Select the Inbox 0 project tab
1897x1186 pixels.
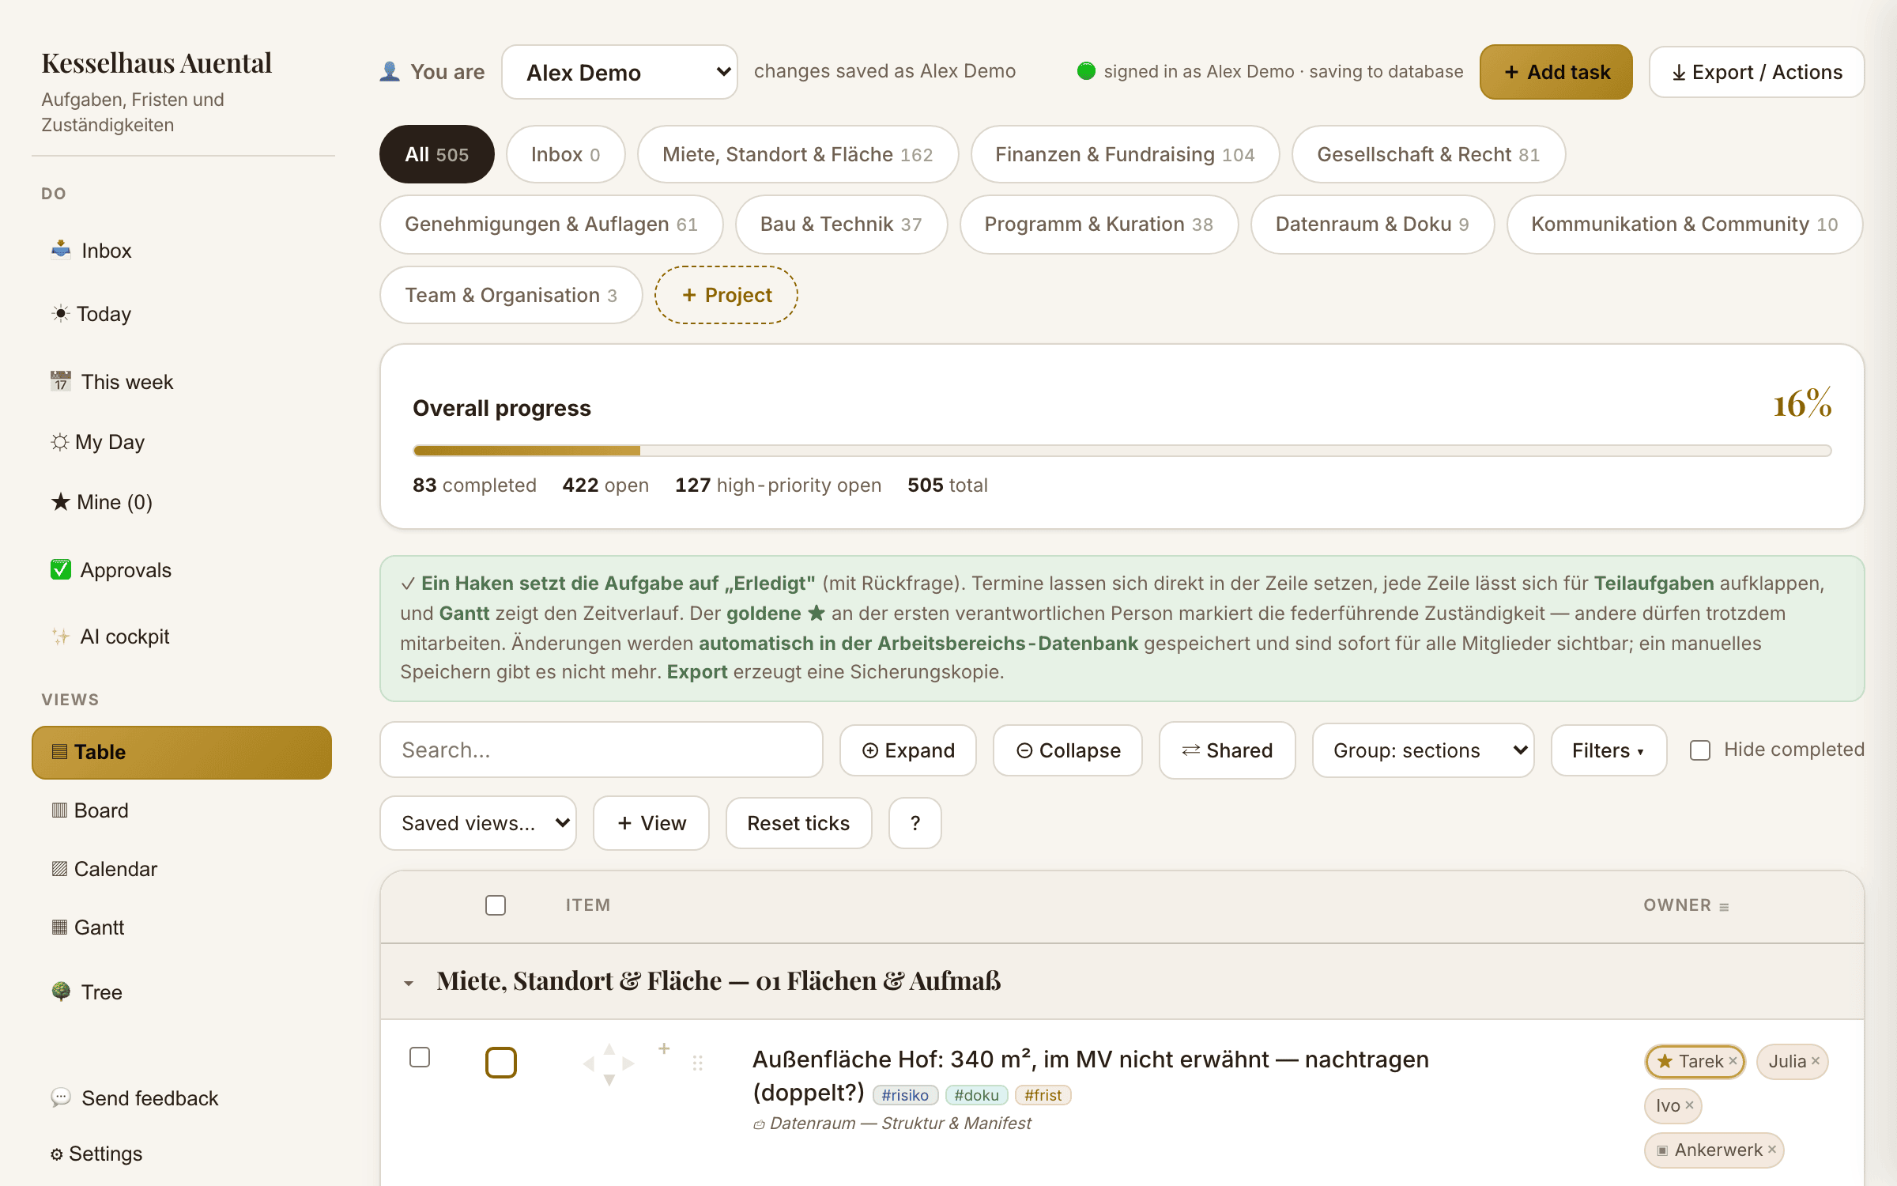click(566, 154)
